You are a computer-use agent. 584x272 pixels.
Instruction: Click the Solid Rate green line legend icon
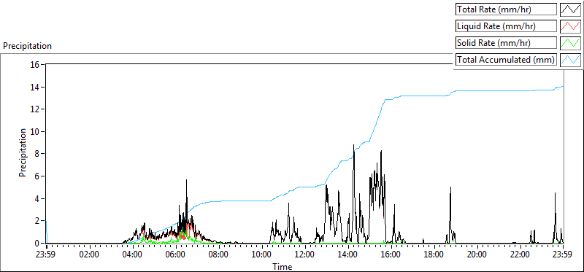click(x=570, y=43)
